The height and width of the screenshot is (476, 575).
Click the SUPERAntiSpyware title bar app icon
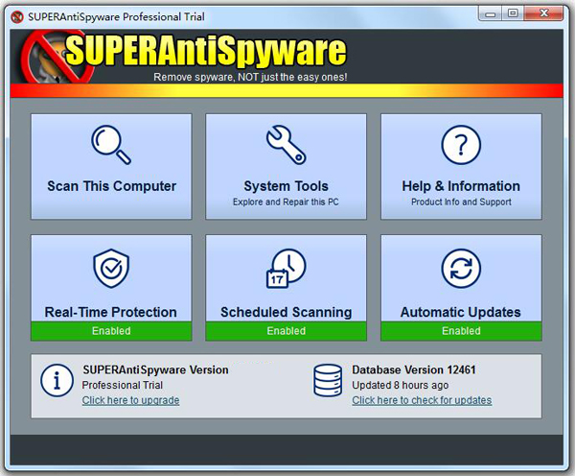(17, 17)
